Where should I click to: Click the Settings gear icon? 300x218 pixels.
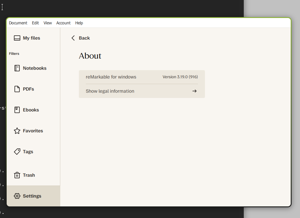pyautogui.click(x=17, y=196)
